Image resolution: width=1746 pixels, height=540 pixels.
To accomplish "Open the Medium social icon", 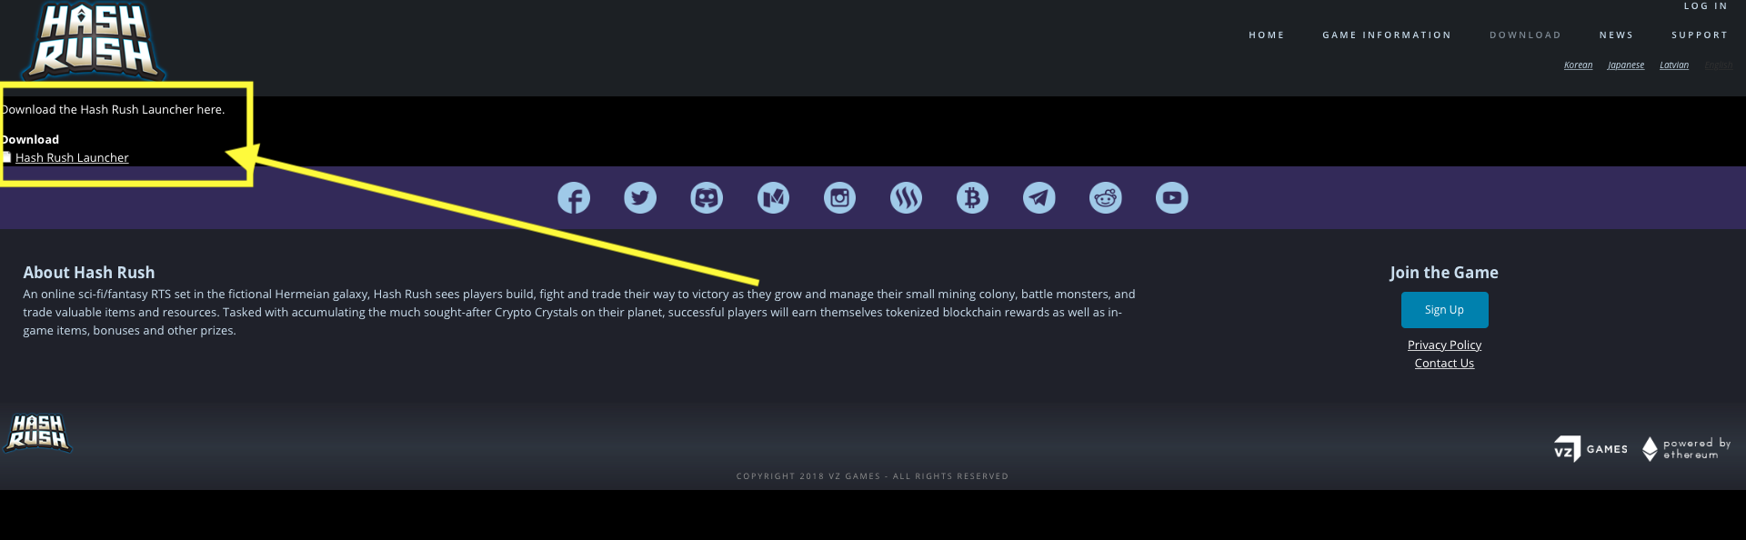I will point(773,197).
